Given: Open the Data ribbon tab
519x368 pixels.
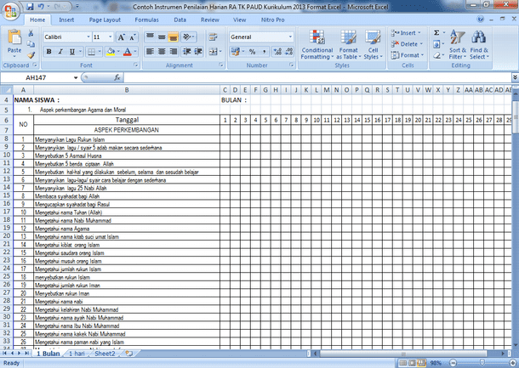Looking at the screenshot, I should click(x=180, y=20).
